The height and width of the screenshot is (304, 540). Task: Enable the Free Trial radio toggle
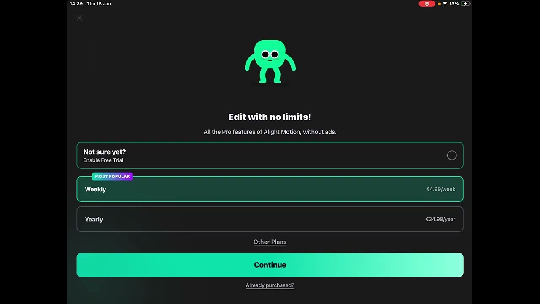pos(452,155)
